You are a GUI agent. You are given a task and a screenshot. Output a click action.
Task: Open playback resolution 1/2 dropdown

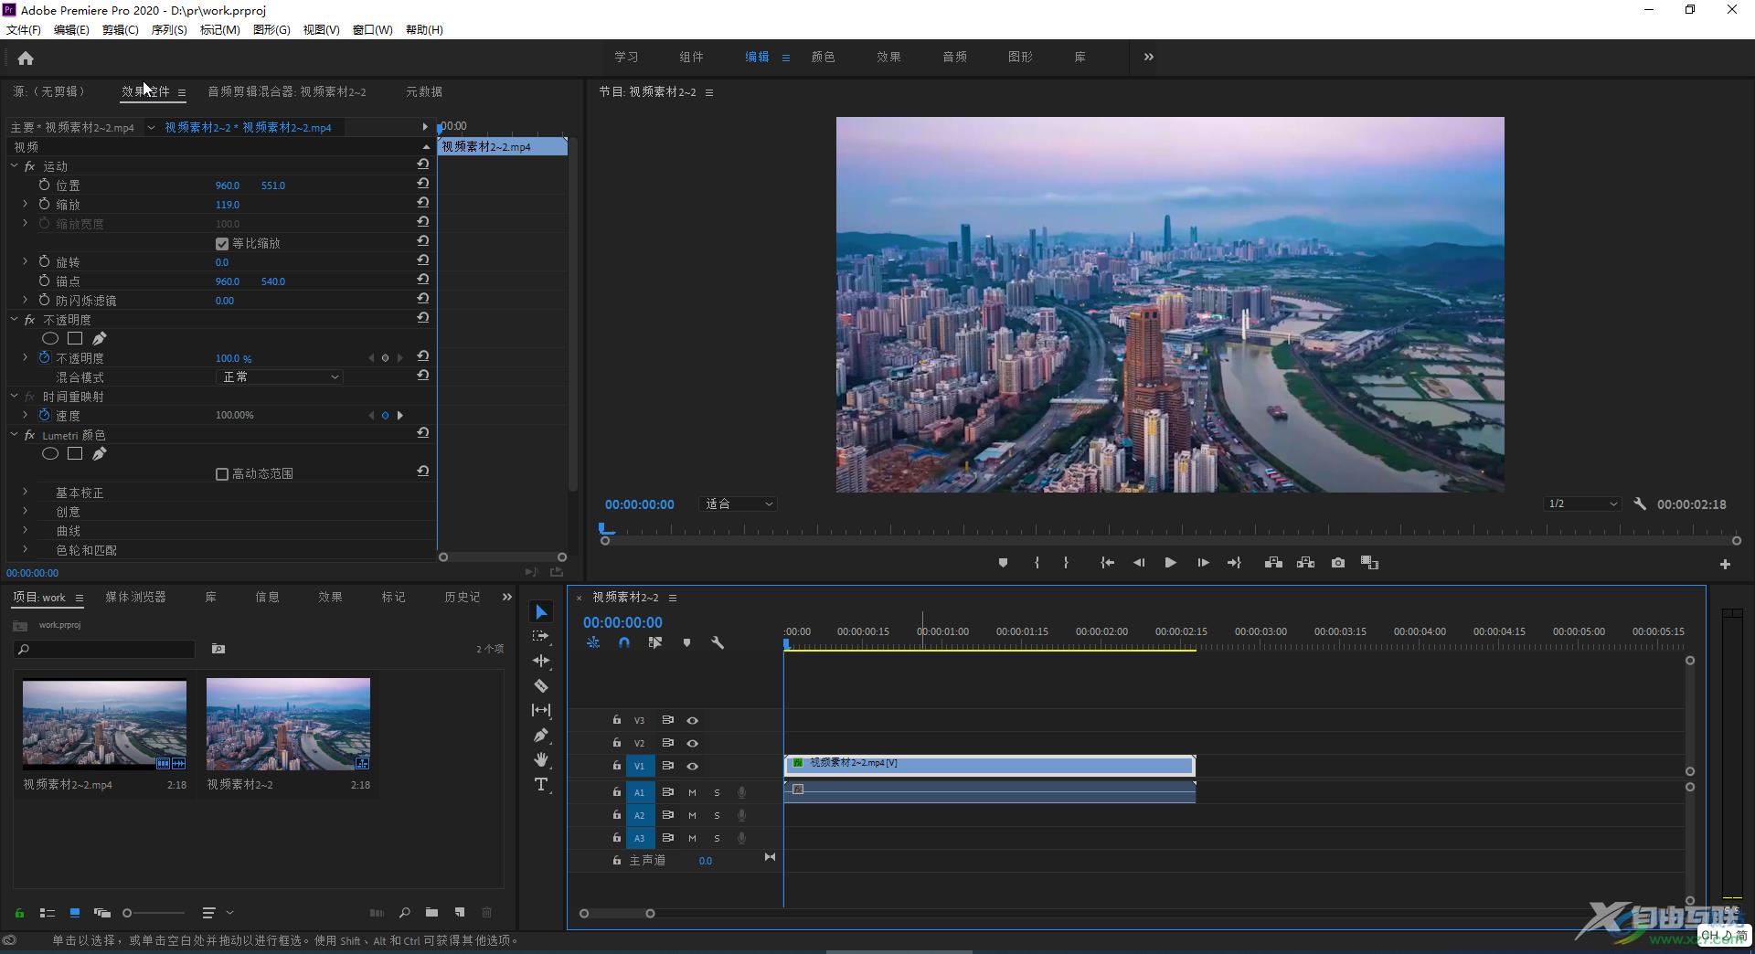pos(1582,503)
